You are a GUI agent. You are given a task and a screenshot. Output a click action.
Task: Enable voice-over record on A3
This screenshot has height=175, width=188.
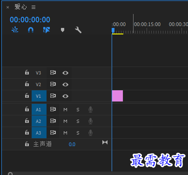pos(90,133)
